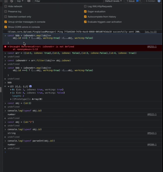Open the VM580:1 source link

152,144
